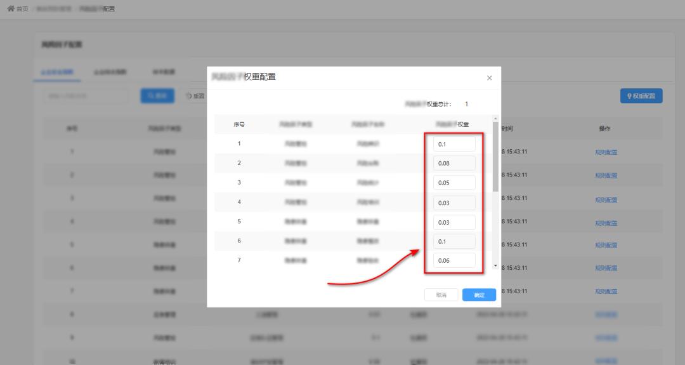Click the 权重配置 dialog title
The width and height of the screenshot is (685, 365).
coord(244,77)
